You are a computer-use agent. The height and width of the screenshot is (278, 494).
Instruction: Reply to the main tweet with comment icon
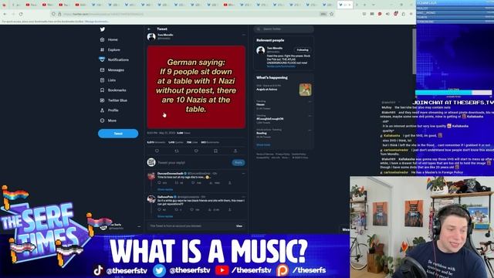pos(157,151)
